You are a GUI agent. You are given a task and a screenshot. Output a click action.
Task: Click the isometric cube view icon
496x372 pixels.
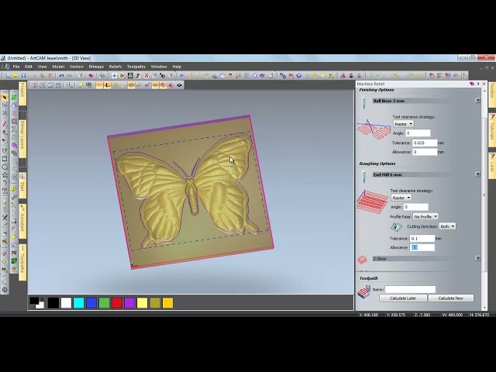point(35,84)
